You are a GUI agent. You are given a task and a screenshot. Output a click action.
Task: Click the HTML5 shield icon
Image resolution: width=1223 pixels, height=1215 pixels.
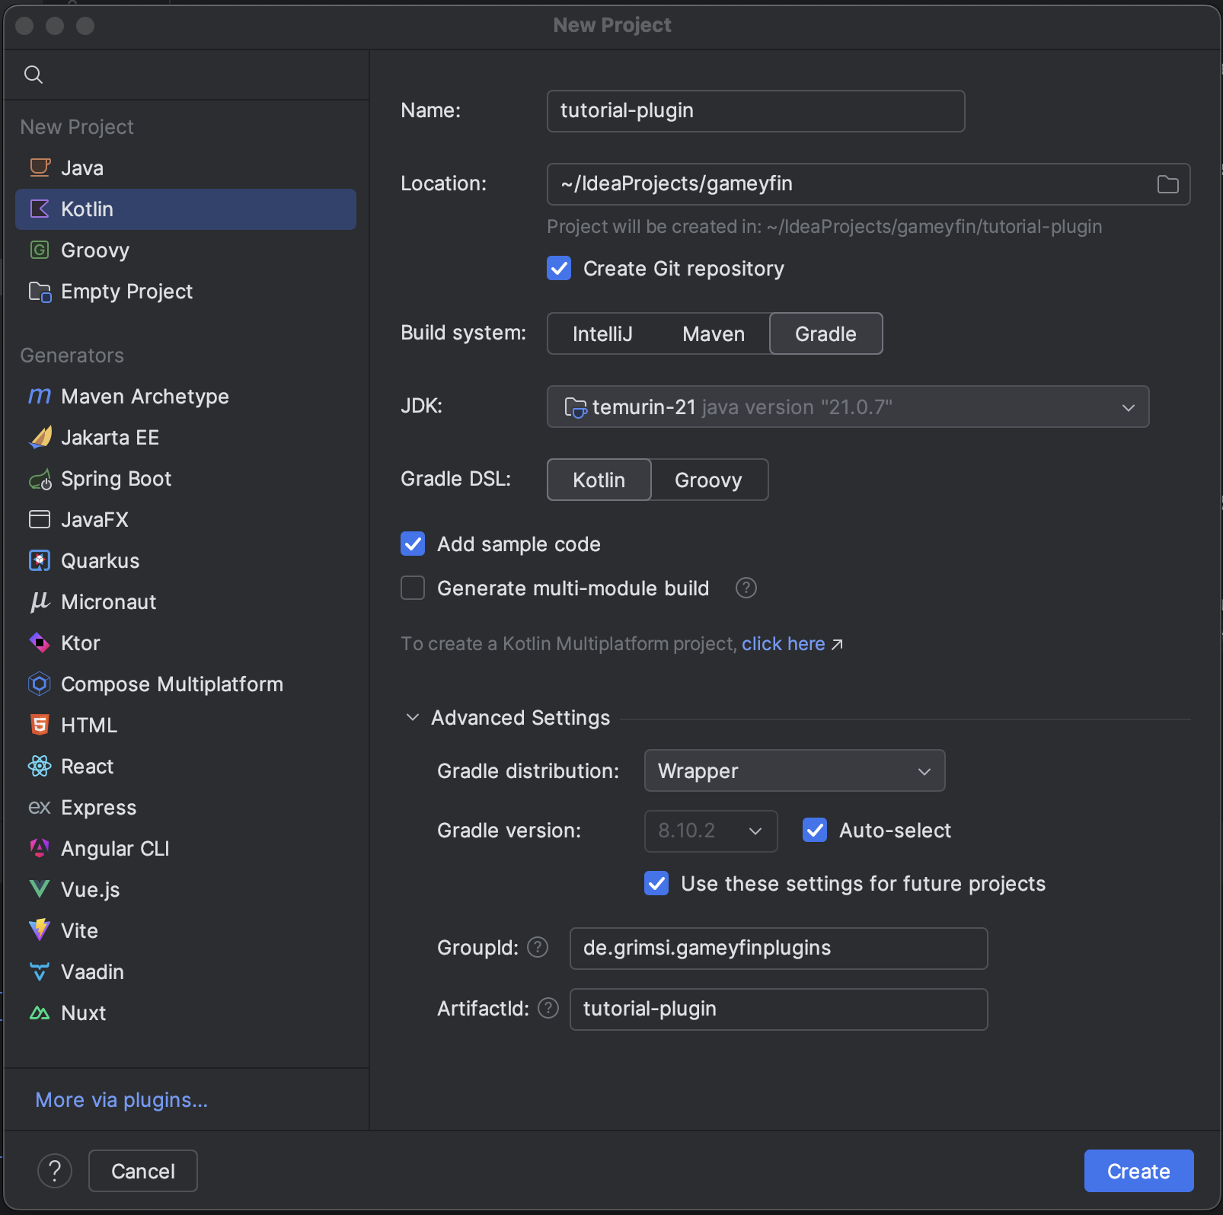[40, 725]
